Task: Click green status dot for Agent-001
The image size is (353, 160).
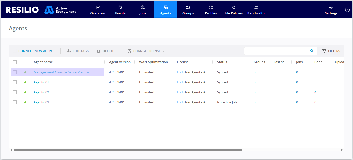Action: click(25, 82)
